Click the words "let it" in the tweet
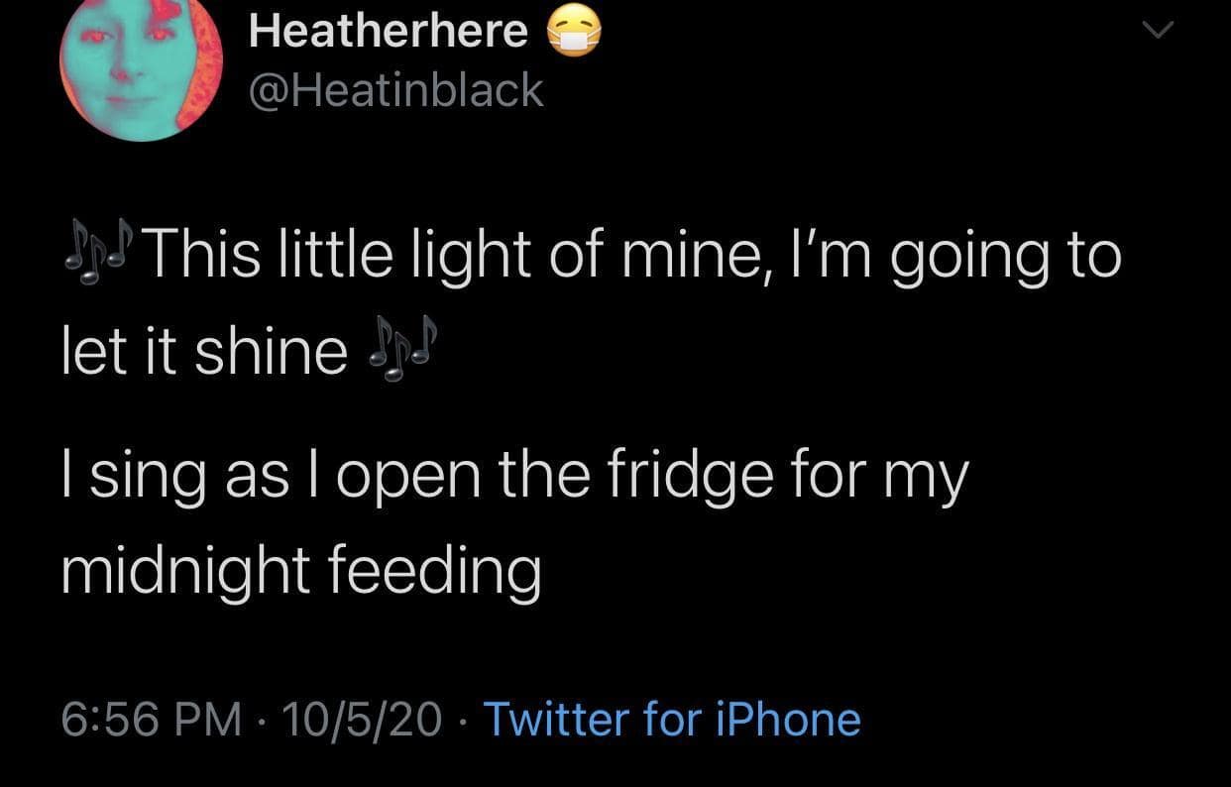Image resolution: width=1231 pixels, height=787 pixels. point(118,354)
